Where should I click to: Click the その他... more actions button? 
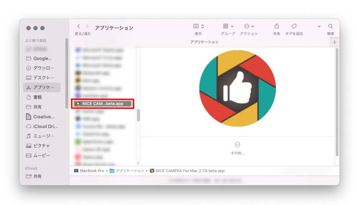pyautogui.click(x=237, y=148)
